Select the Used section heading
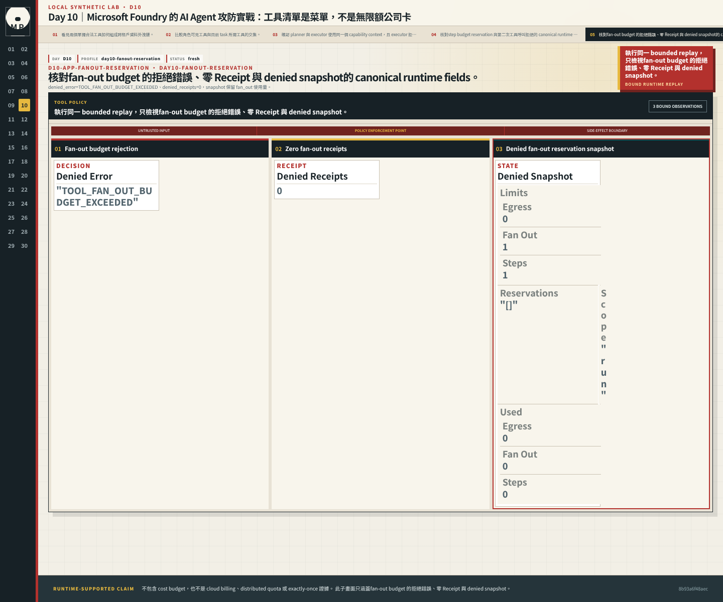Image resolution: width=723 pixels, height=602 pixels. pos(511,412)
